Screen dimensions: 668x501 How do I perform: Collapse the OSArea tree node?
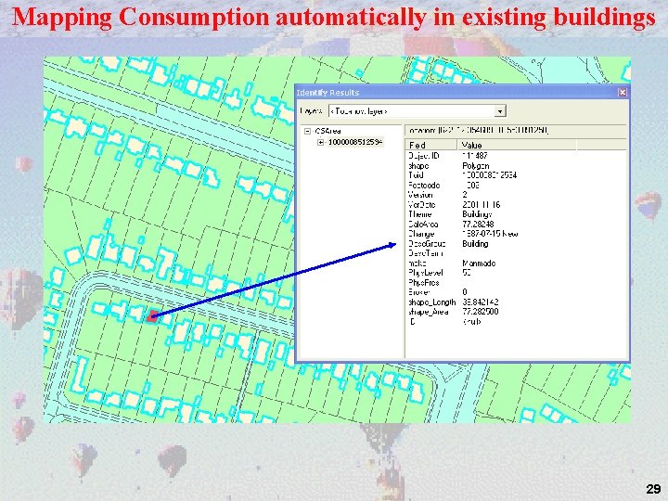(308, 131)
